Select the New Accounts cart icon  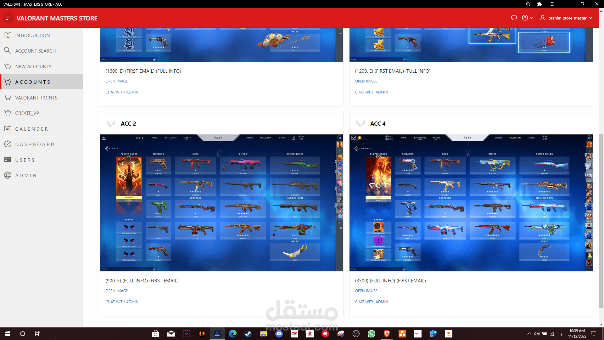coord(8,66)
